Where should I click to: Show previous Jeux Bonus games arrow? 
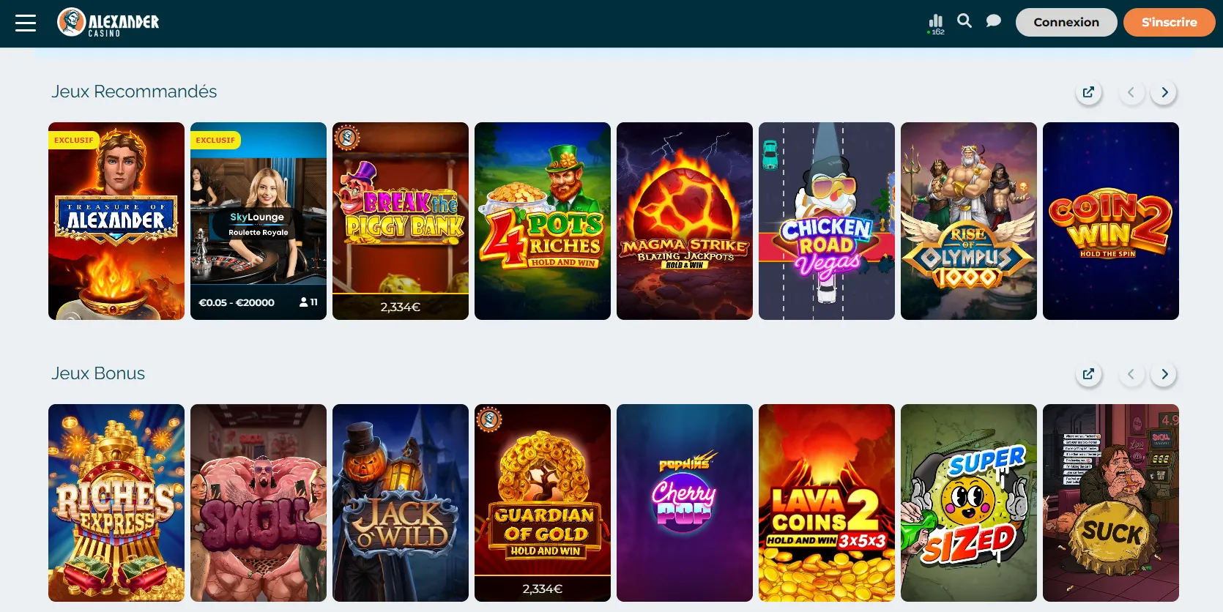(1131, 374)
